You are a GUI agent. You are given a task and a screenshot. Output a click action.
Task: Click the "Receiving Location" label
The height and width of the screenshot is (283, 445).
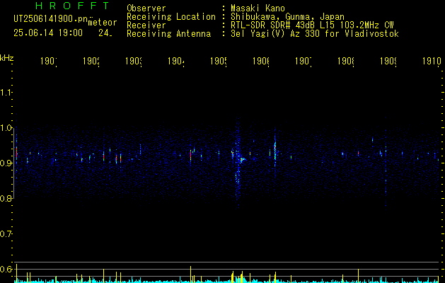pos(171,17)
